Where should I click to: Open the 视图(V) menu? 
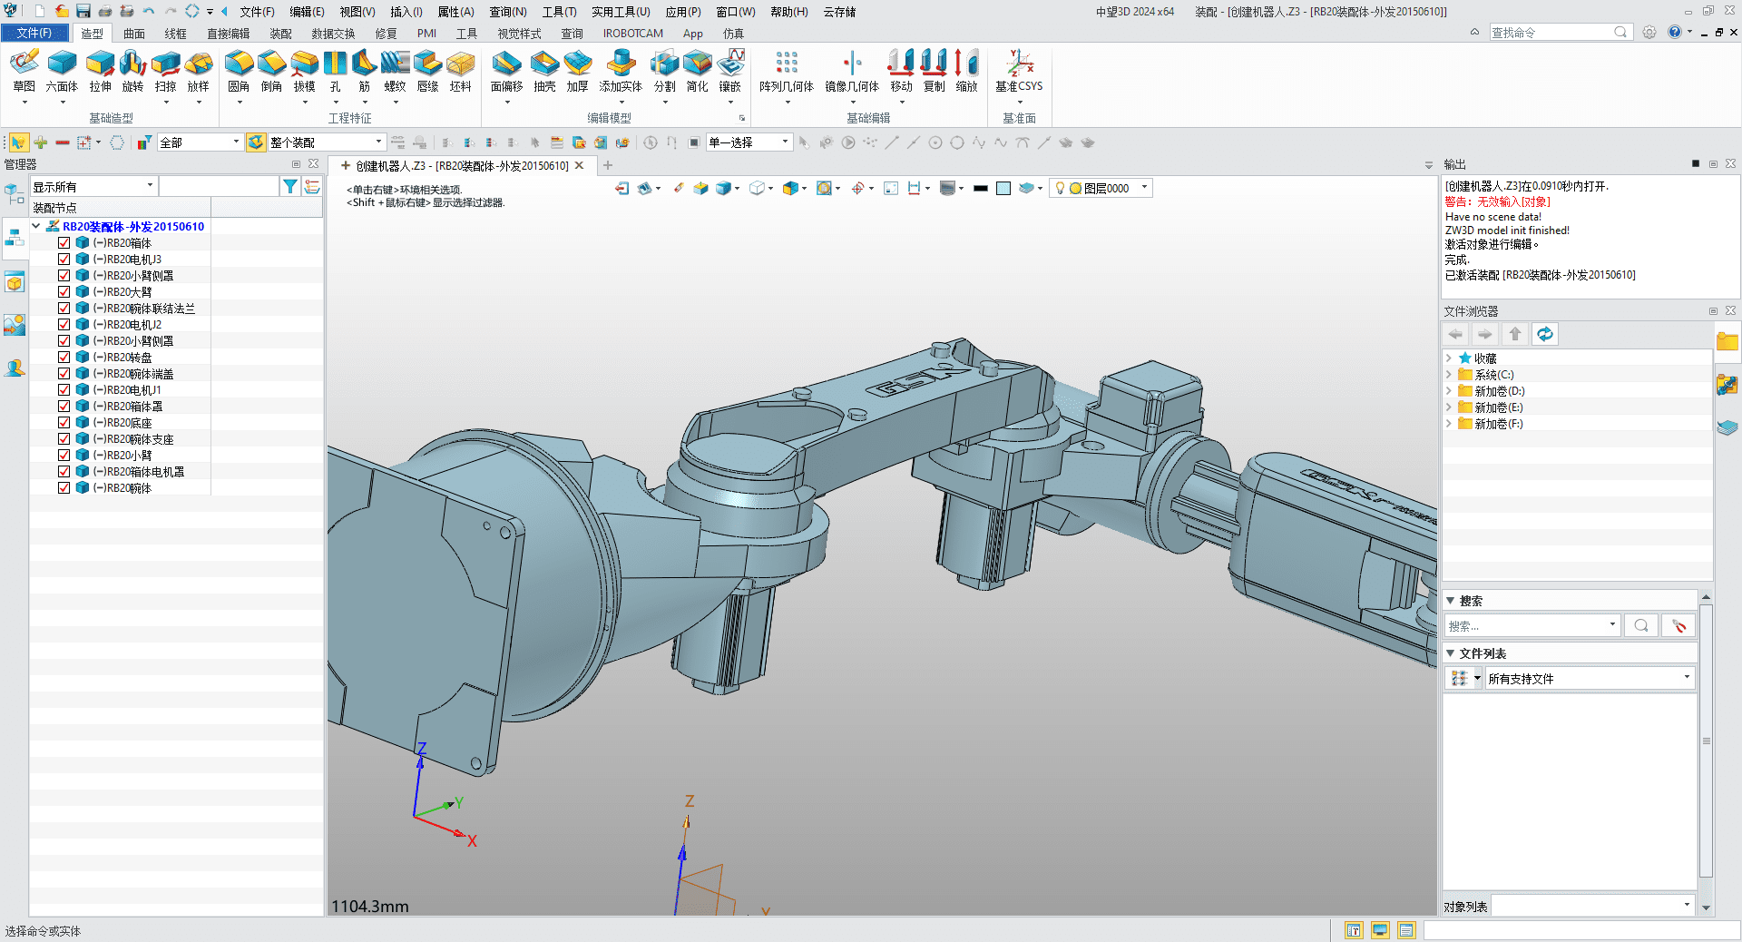tap(357, 12)
